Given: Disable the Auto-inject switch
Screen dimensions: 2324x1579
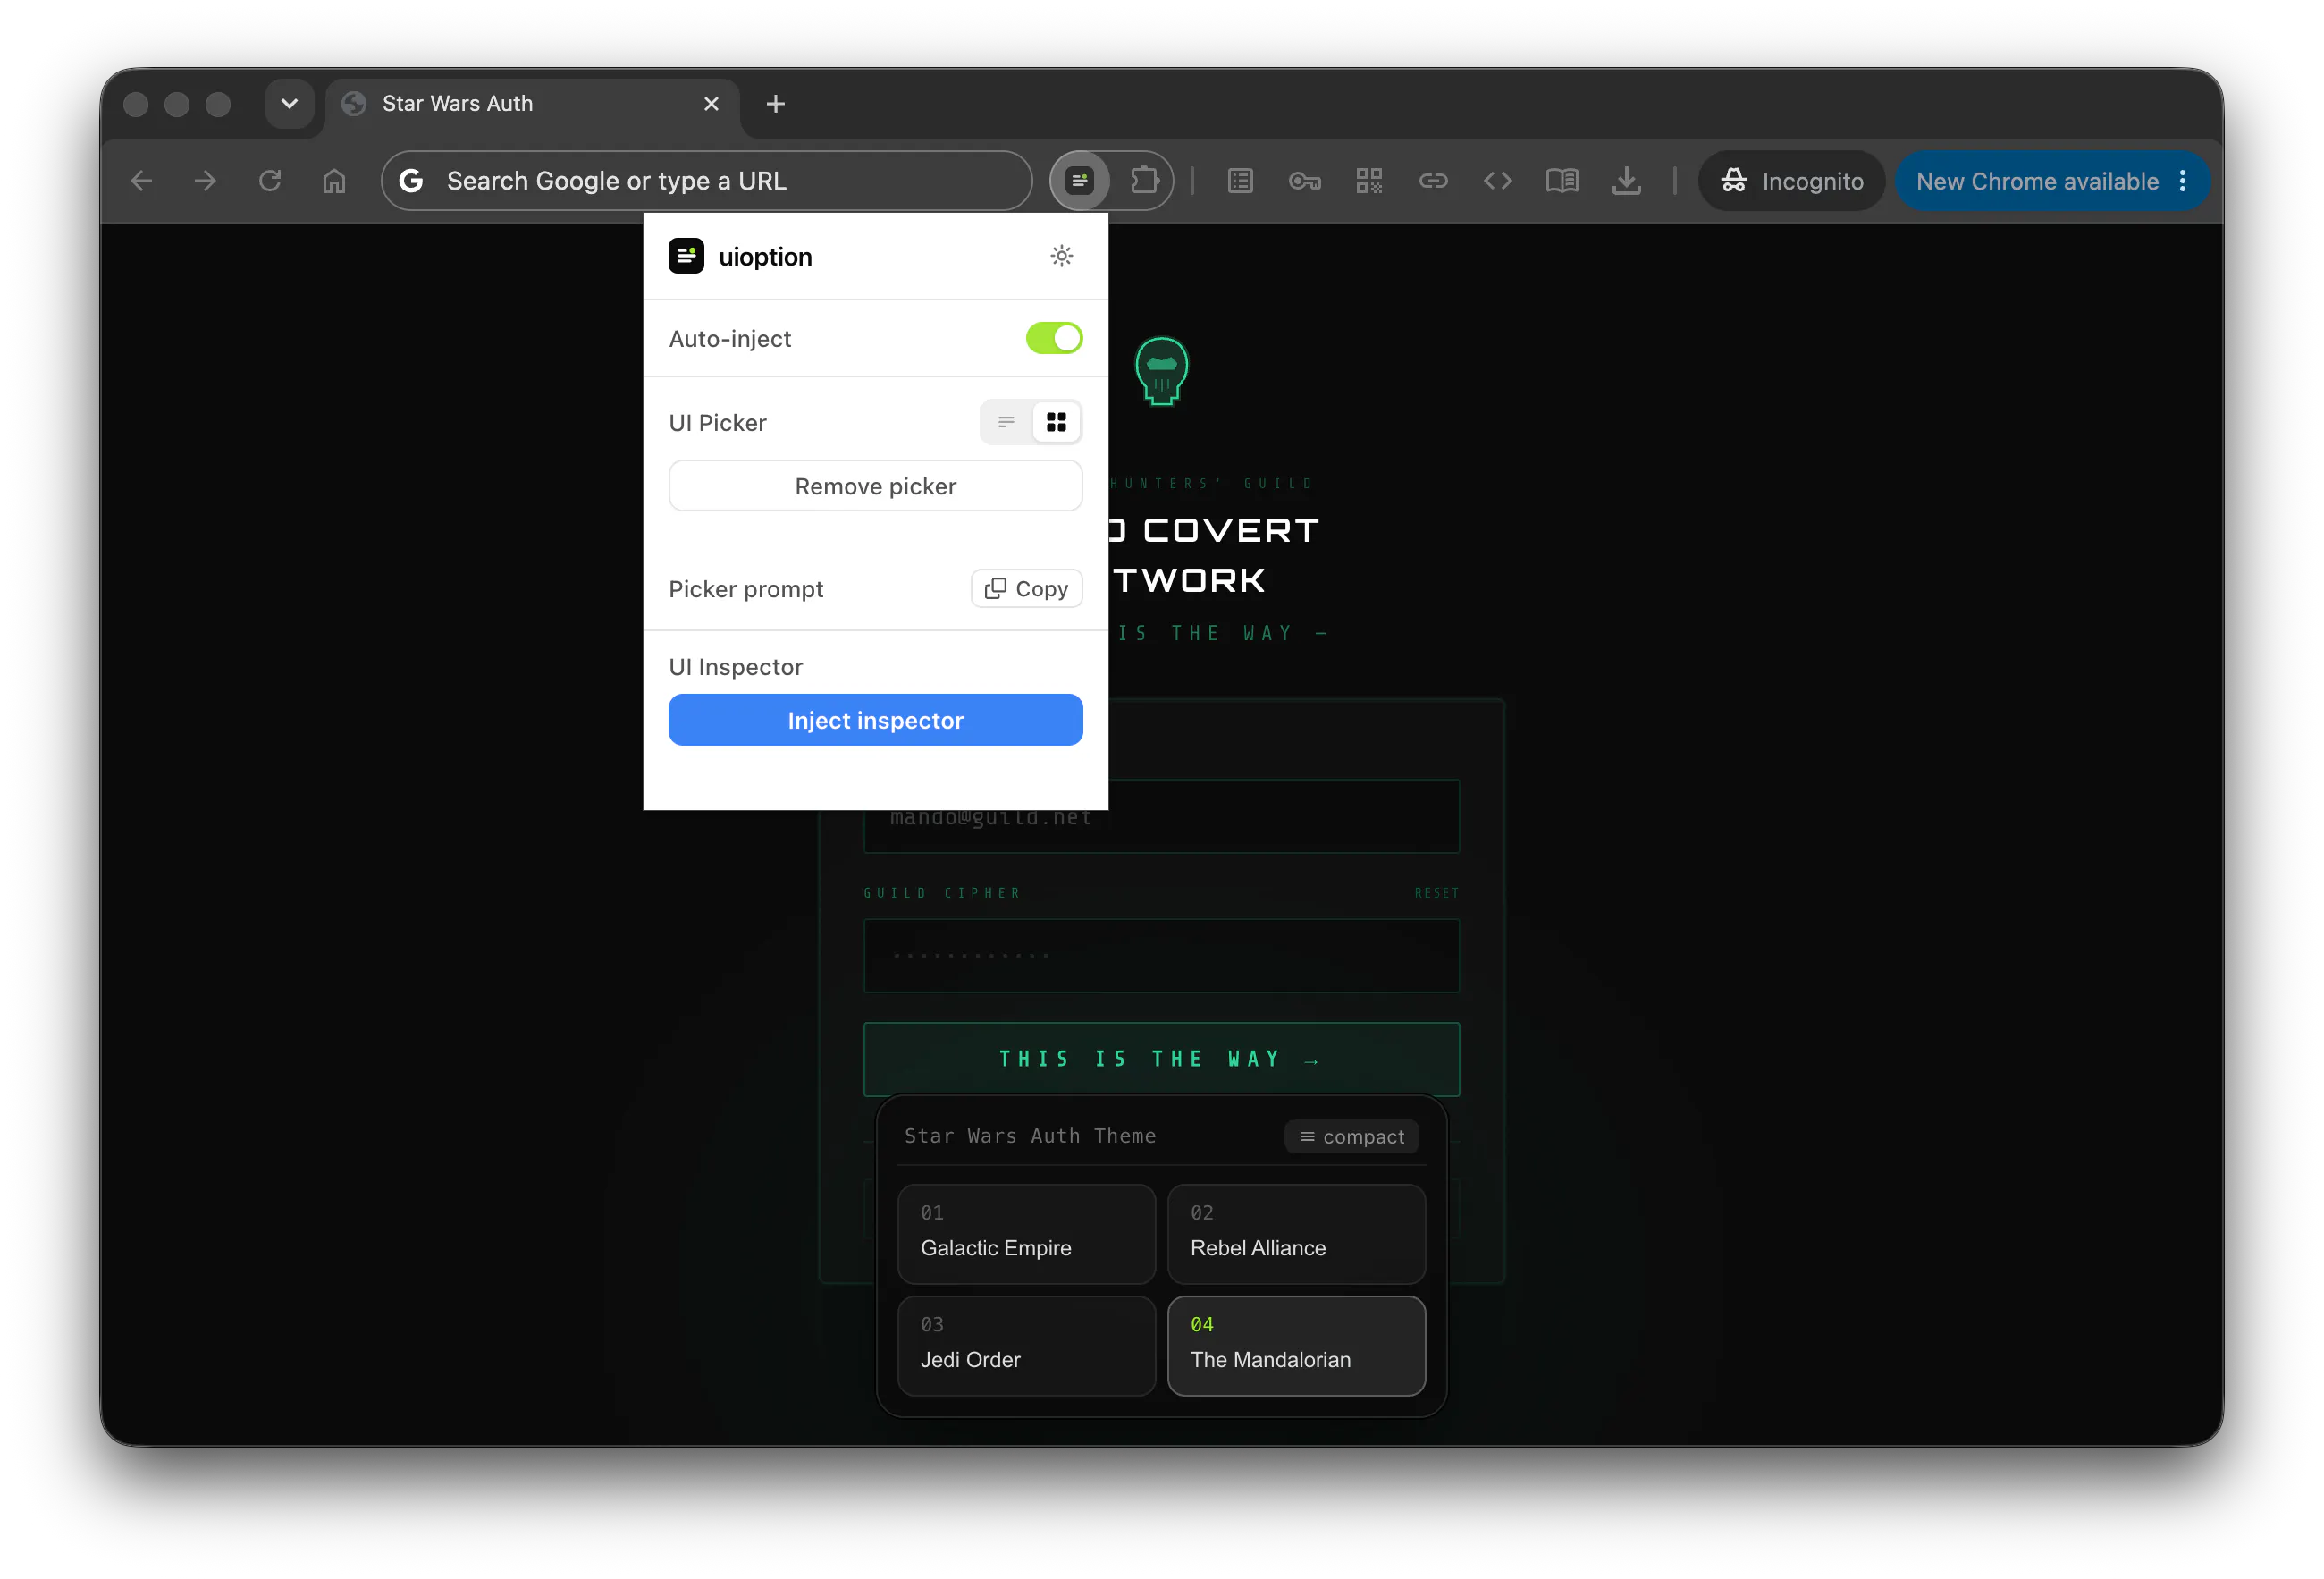Looking at the screenshot, I should point(1053,339).
